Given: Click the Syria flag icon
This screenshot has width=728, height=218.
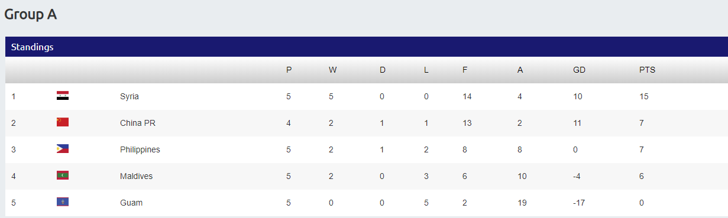Looking at the screenshot, I should (63, 96).
